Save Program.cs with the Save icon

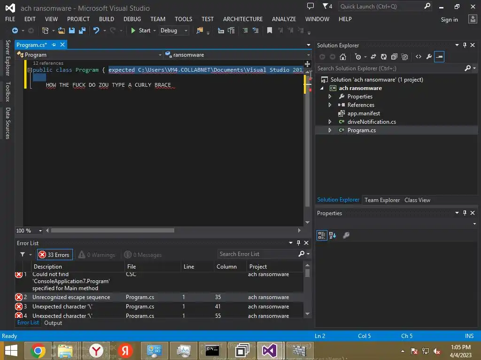(72, 30)
